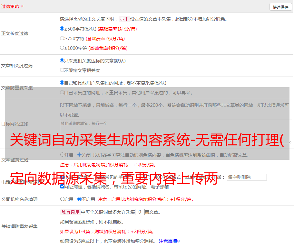294x247 pixels.
Task: Toggle the 网址清理 checkbox
Action: [62, 187]
